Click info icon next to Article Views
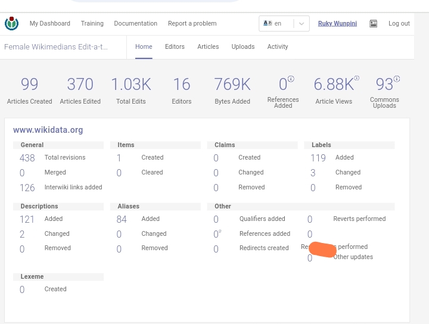 coord(357,78)
